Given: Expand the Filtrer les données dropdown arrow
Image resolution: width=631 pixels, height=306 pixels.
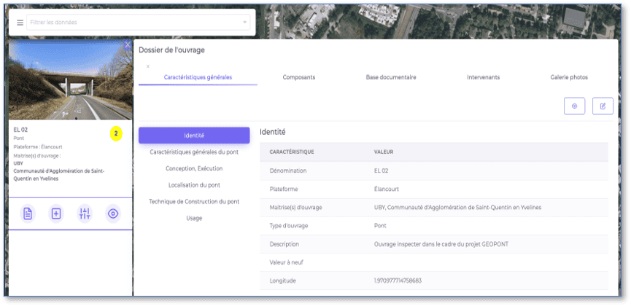Looking at the screenshot, I should 244,23.
